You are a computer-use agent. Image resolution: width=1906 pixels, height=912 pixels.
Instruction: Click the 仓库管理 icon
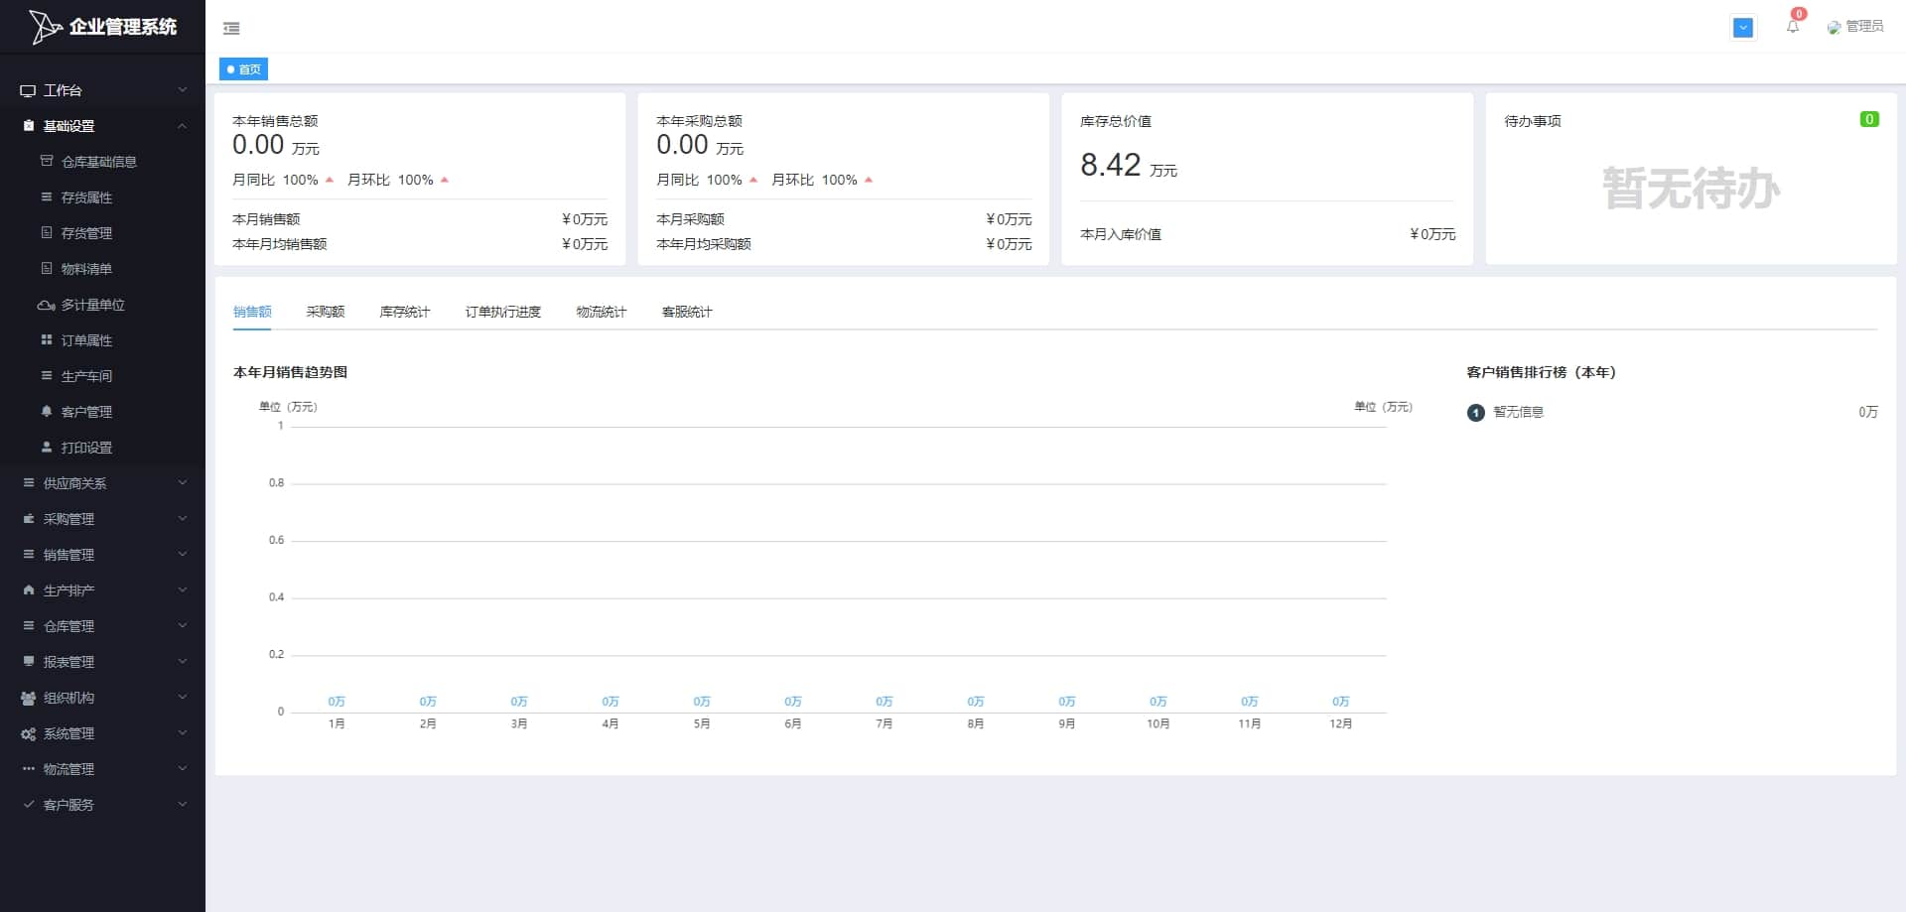click(29, 625)
